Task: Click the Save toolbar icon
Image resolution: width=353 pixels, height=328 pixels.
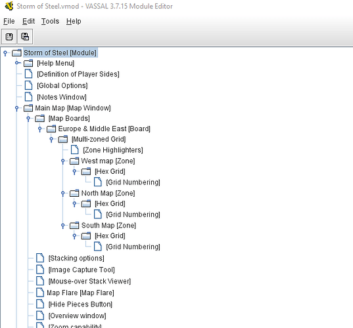Action: click(x=9, y=37)
